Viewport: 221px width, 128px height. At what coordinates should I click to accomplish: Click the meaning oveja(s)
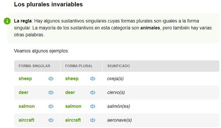(x=116, y=78)
